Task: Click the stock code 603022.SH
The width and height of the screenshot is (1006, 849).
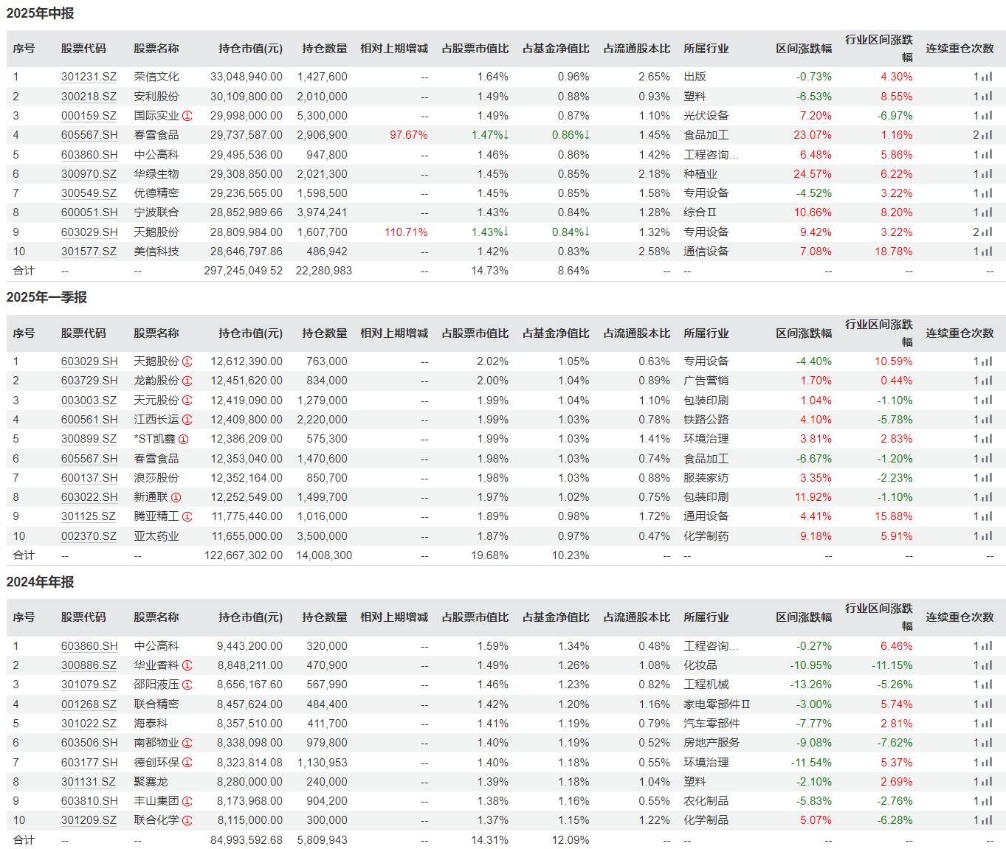Action: tap(89, 497)
